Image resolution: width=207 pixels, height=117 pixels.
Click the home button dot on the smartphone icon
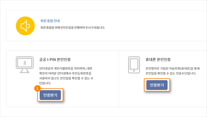coord(134,71)
